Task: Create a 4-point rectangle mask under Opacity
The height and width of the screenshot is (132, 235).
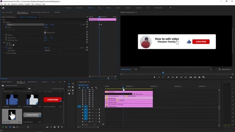Action: click(x=10, y=45)
